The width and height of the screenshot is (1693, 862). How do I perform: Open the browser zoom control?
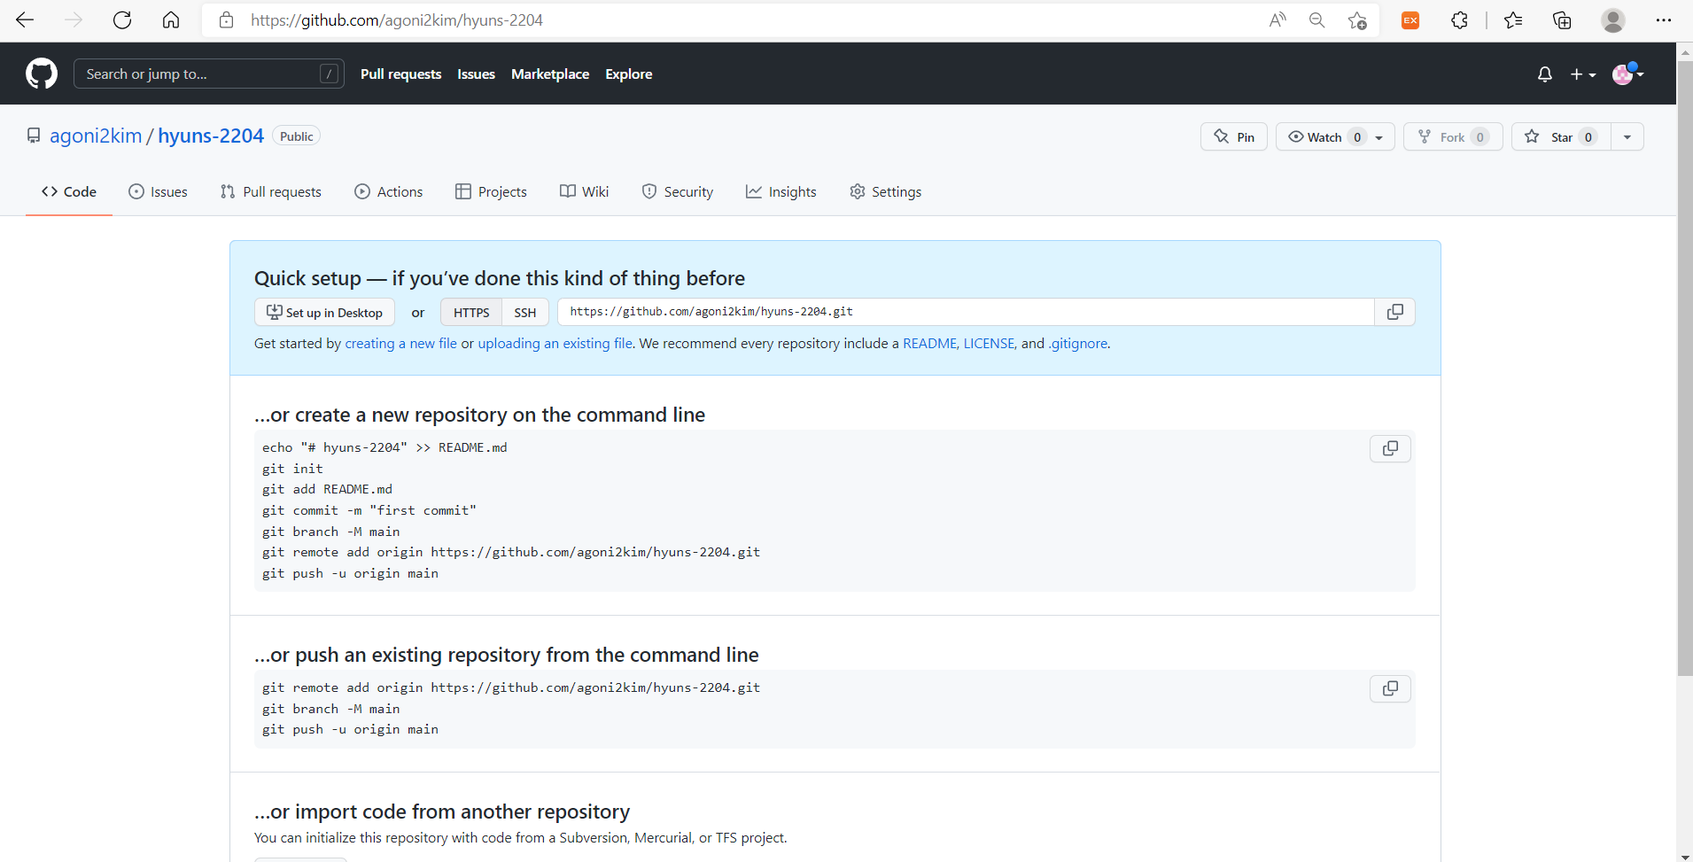(x=1317, y=19)
